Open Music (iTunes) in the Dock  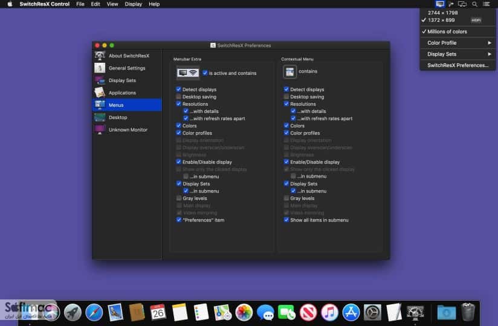point(329,312)
